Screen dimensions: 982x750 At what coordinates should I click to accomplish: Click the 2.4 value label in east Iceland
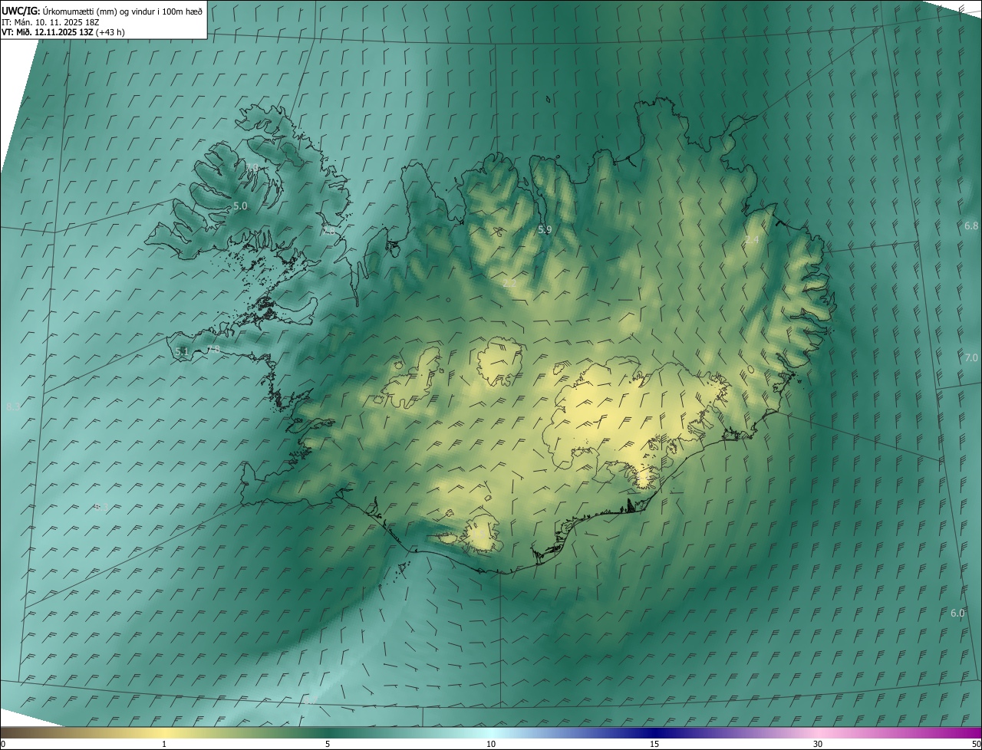[752, 240]
